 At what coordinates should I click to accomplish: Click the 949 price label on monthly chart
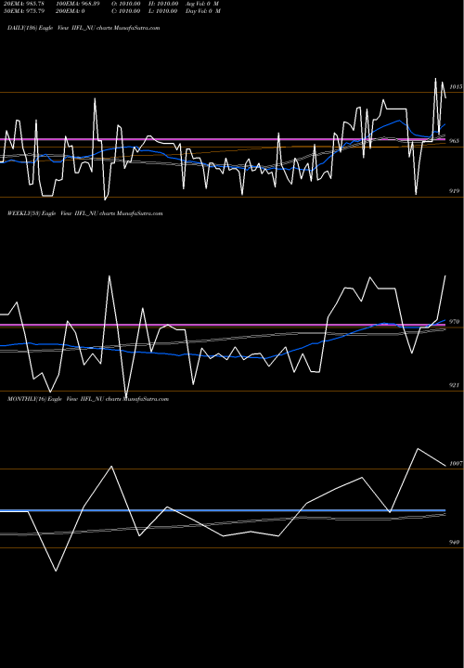tap(455, 543)
